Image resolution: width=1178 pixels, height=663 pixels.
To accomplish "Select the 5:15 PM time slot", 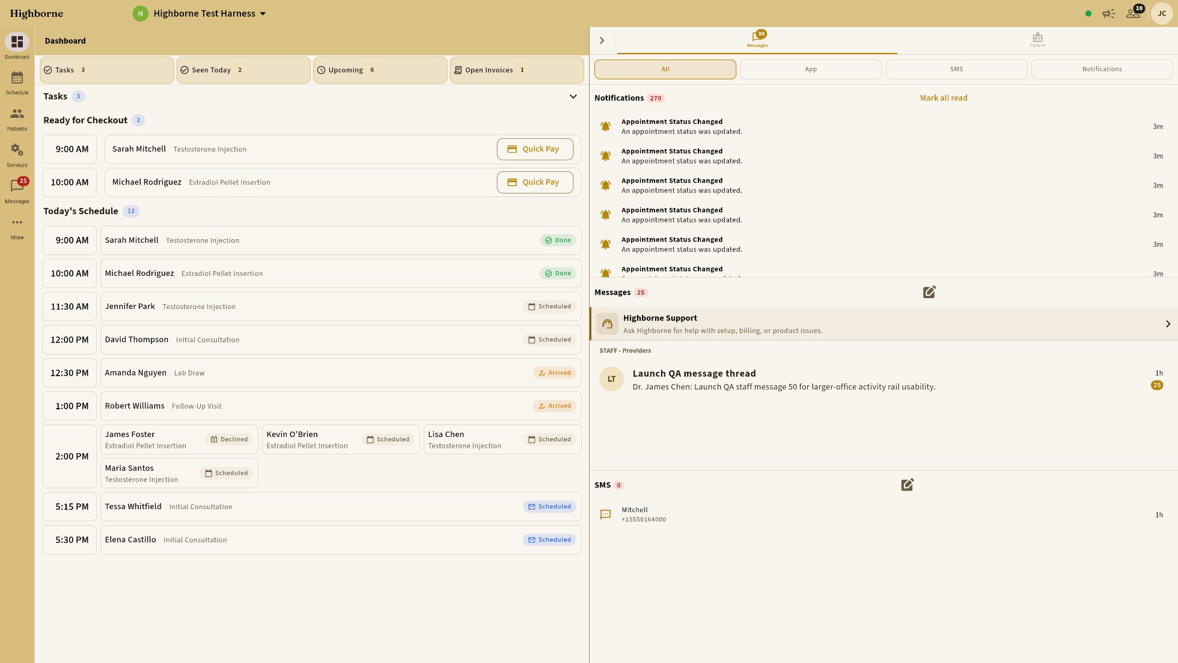I will [70, 507].
